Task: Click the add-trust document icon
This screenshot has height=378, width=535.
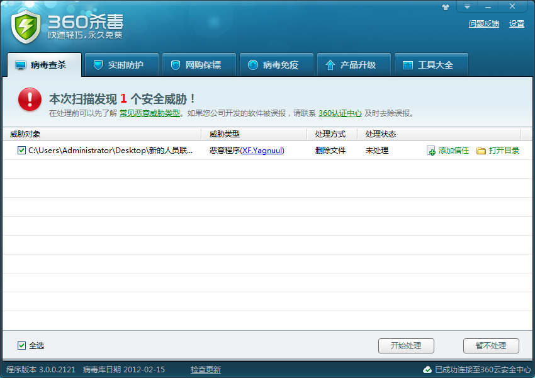Action: tap(431, 151)
